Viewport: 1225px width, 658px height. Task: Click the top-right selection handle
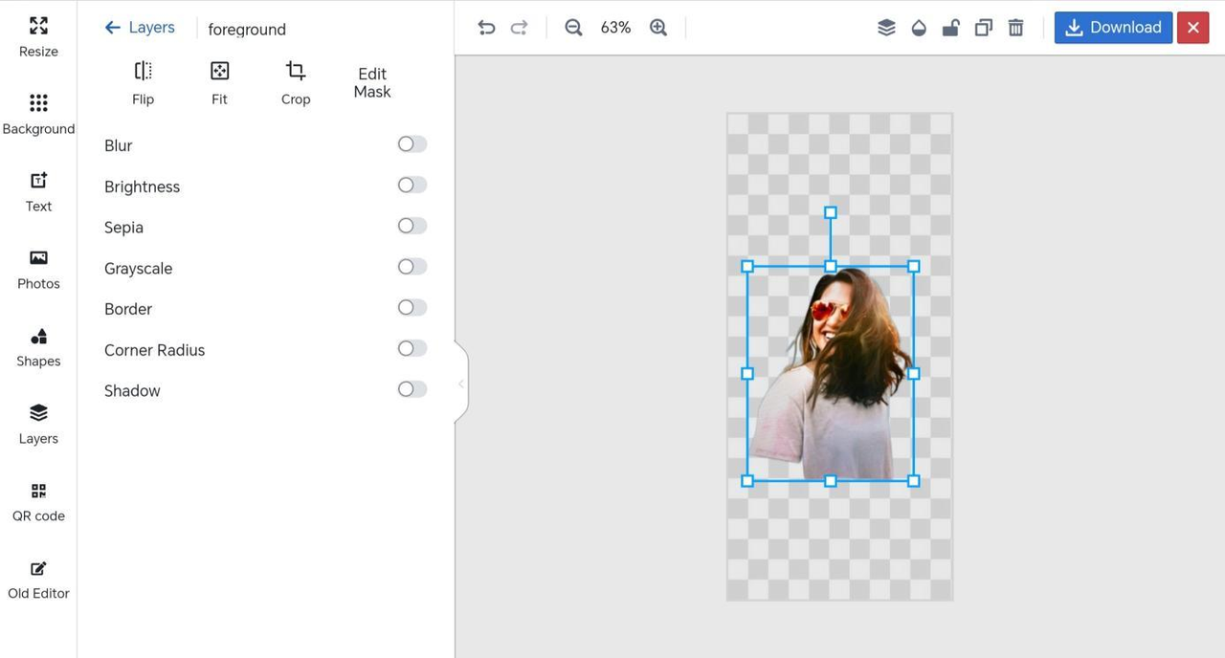[913, 267]
